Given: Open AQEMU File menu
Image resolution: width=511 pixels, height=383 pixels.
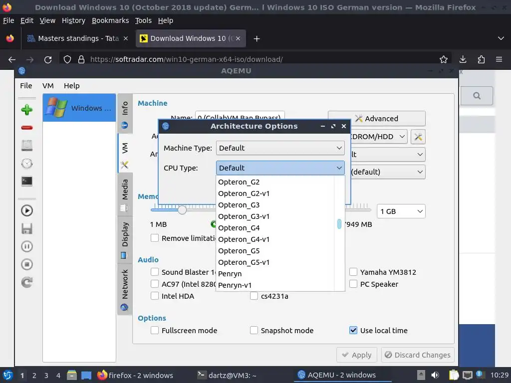Looking at the screenshot, I should [x=26, y=86].
